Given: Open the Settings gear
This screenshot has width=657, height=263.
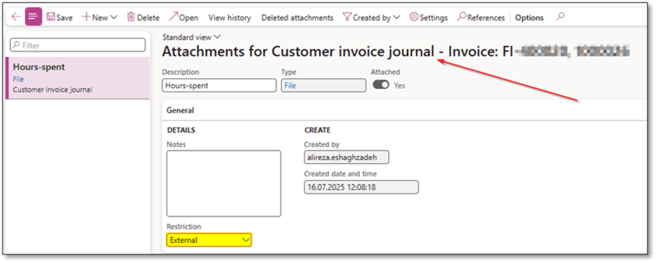Looking at the screenshot, I should tap(414, 17).
